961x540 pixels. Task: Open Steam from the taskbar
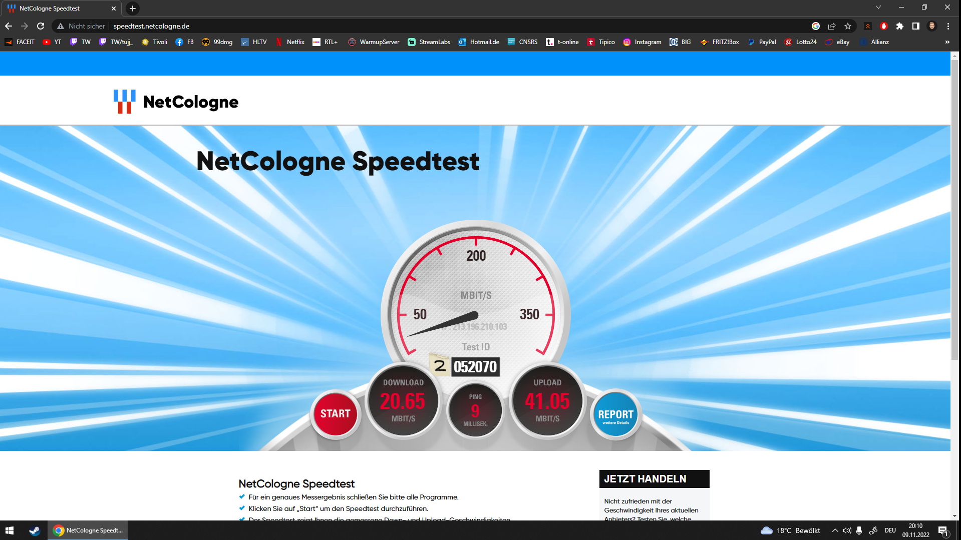pyautogui.click(x=35, y=530)
